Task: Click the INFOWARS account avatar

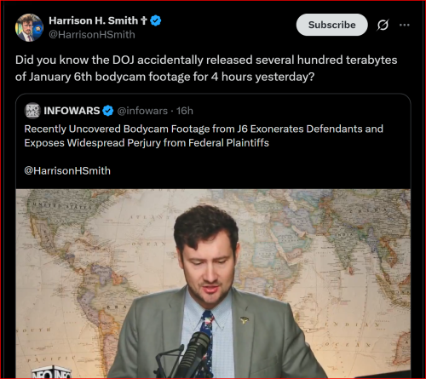Action: 32,111
